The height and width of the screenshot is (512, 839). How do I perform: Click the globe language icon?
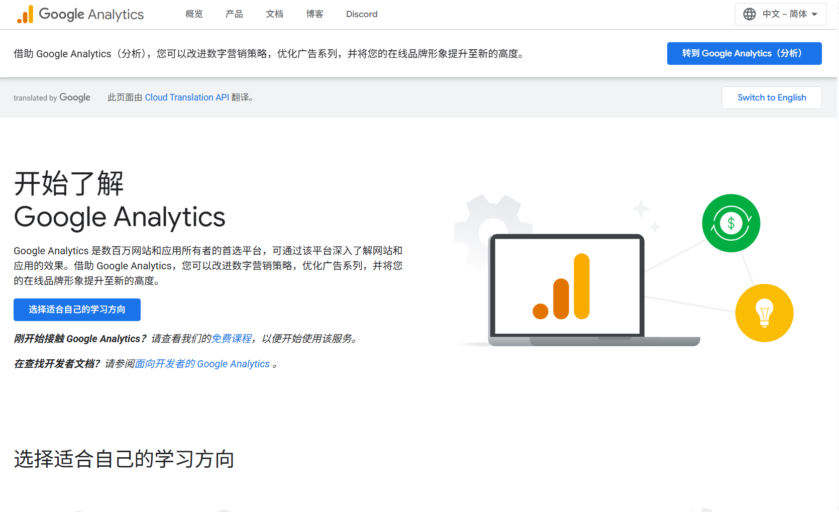[x=749, y=14]
